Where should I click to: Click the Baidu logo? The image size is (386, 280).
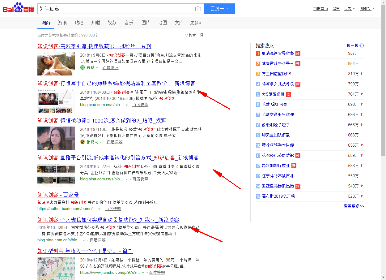pos(19,8)
